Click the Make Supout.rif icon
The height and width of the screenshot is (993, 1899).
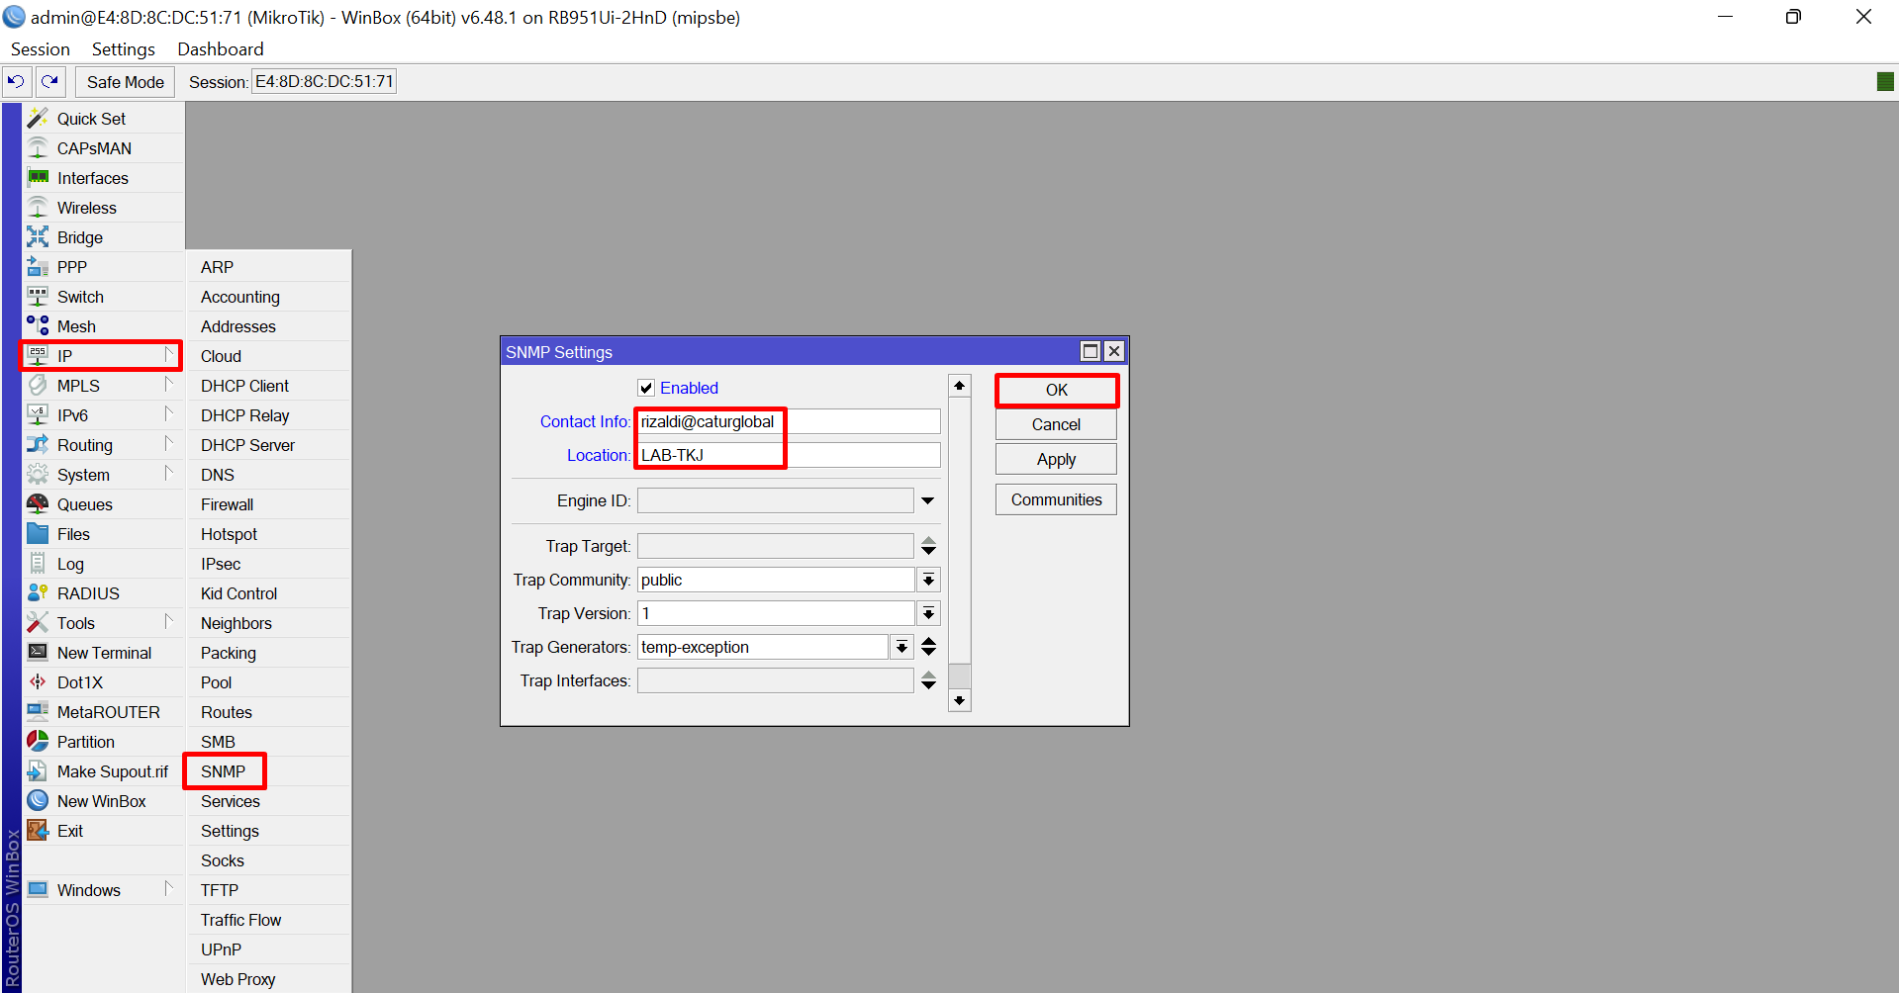38,771
